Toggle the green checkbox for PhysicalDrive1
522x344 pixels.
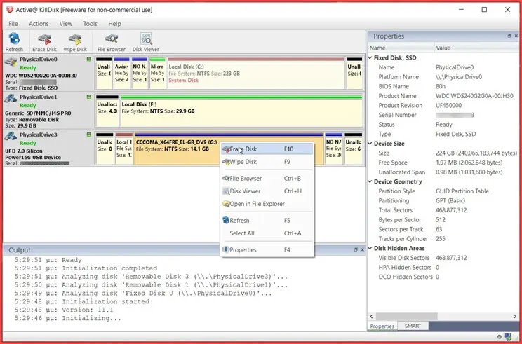tap(89, 97)
